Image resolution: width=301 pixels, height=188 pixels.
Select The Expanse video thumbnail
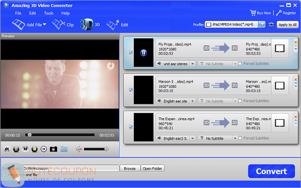(144, 127)
